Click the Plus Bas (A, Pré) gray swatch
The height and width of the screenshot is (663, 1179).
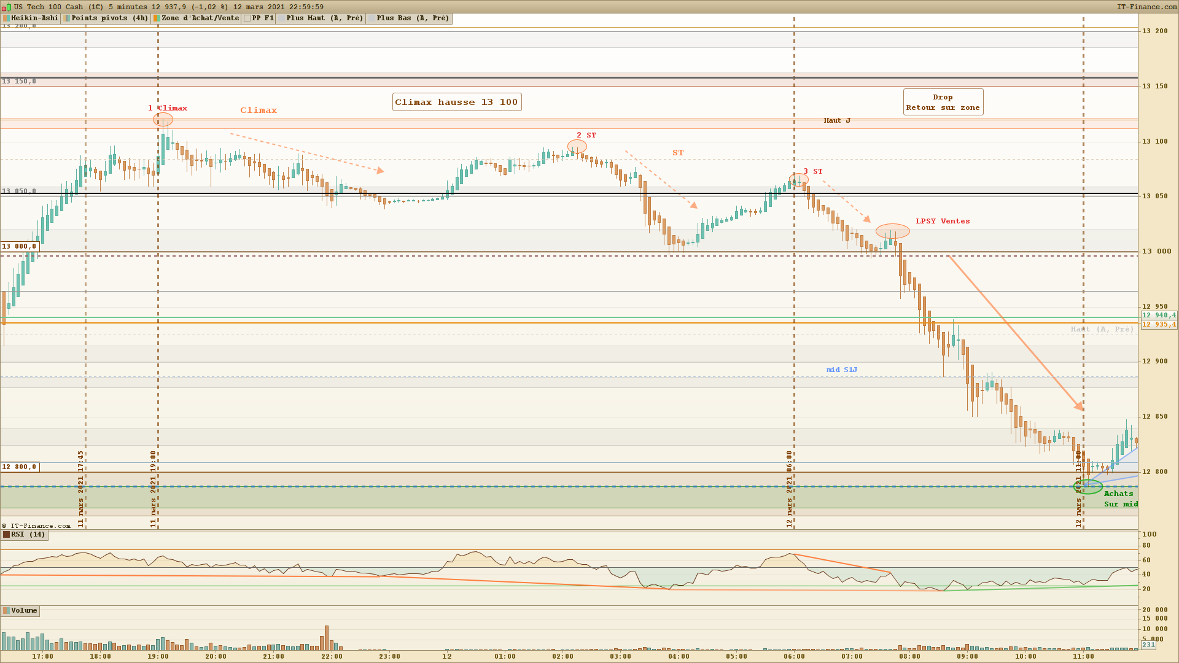(x=372, y=18)
